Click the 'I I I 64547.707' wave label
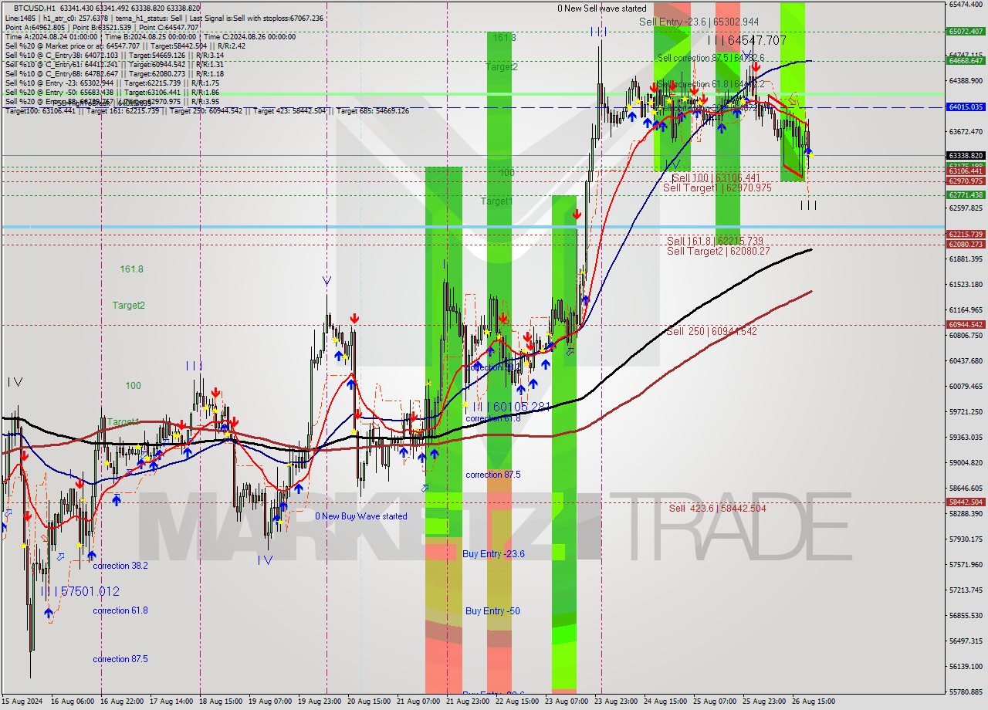Screen dimensions: 988x710 coord(747,40)
